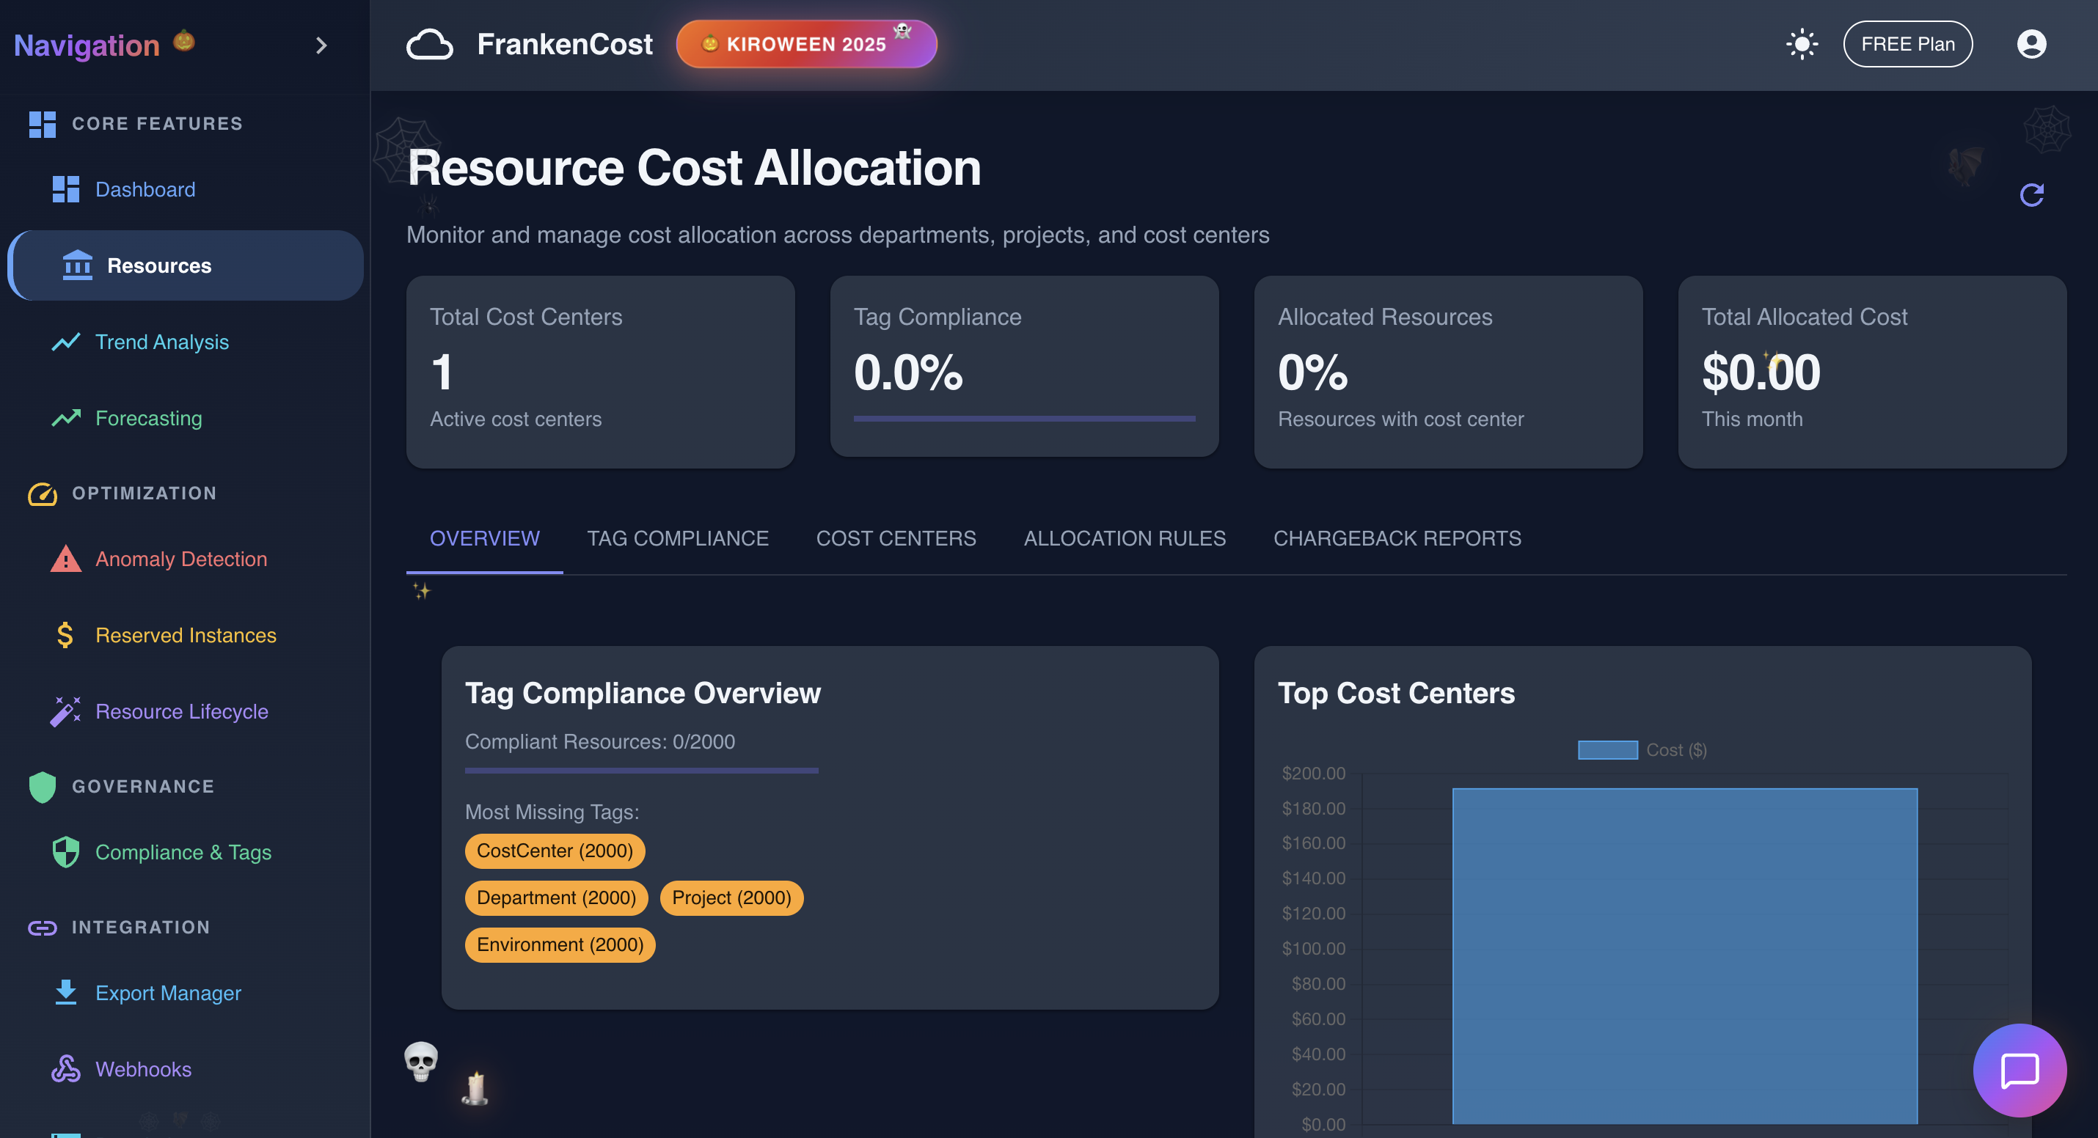Open the Chargeback Reports tab
The image size is (2098, 1138).
click(1397, 538)
